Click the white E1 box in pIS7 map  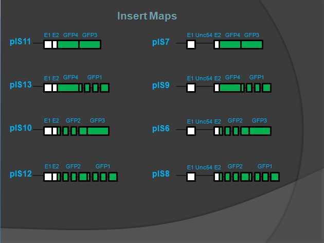click(191, 45)
